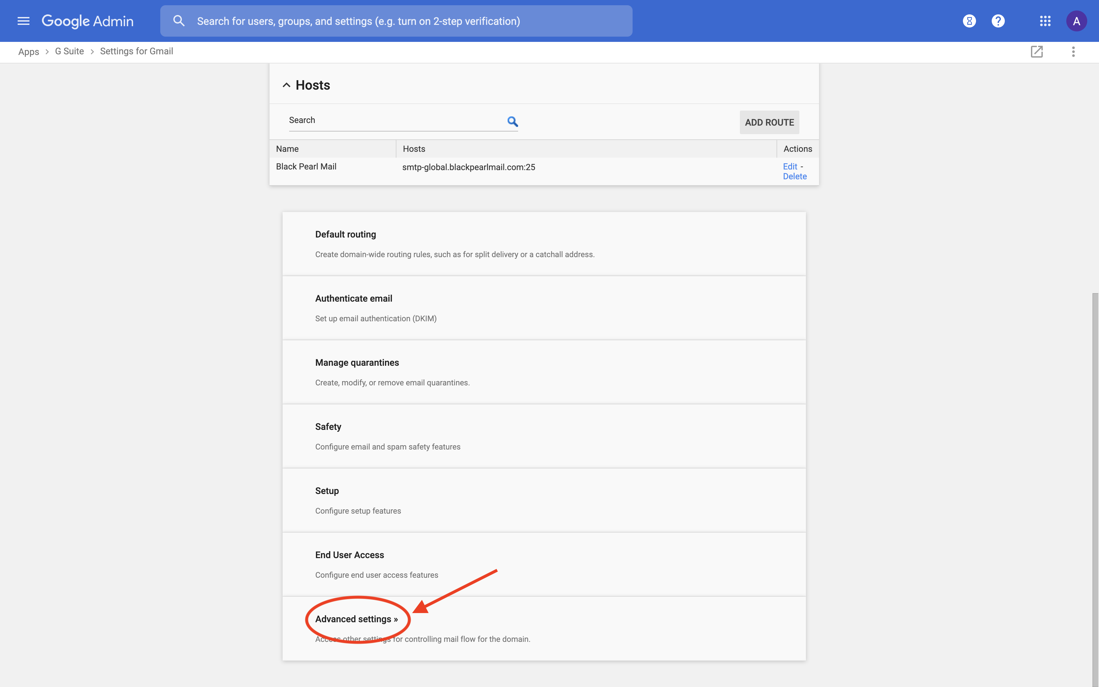The height and width of the screenshot is (687, 1099).
Task: Click the Hosts search field
Action: pyautogui.click(x=395, y=120)
